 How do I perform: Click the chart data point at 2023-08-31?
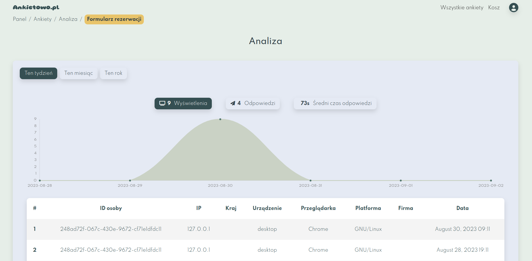(x=310, y=180)
